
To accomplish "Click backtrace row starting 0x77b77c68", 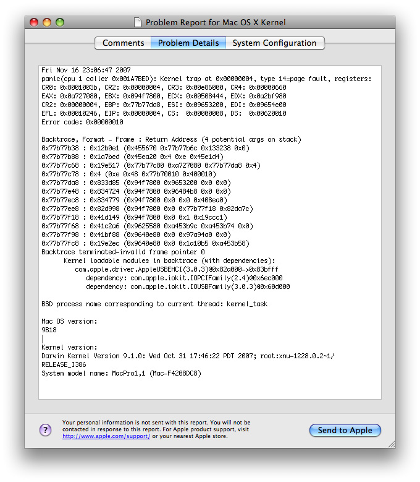I will click(151, 165).
